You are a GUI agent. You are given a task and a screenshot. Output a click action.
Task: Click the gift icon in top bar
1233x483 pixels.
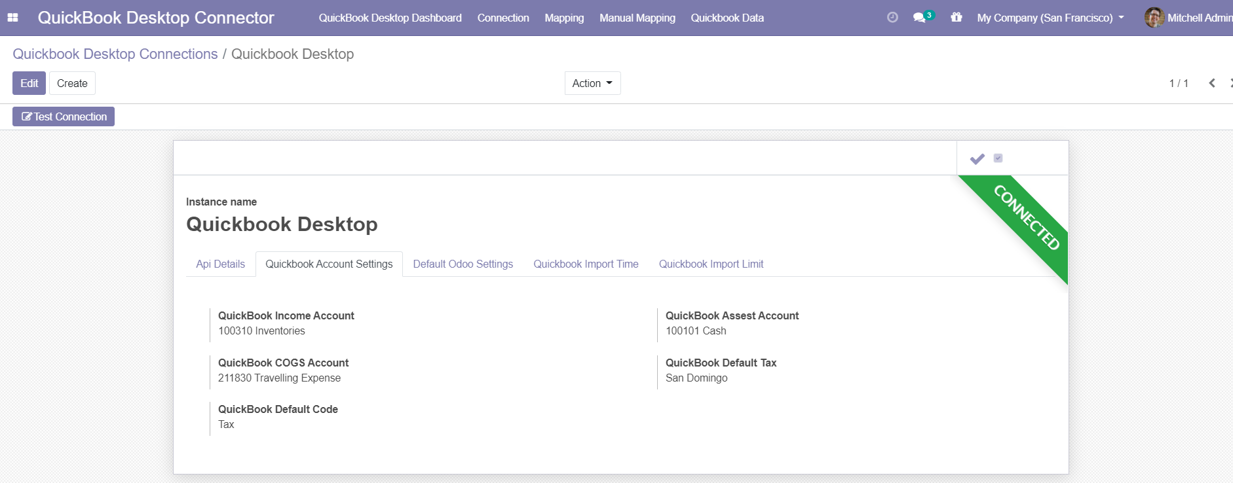click(957, 18)
